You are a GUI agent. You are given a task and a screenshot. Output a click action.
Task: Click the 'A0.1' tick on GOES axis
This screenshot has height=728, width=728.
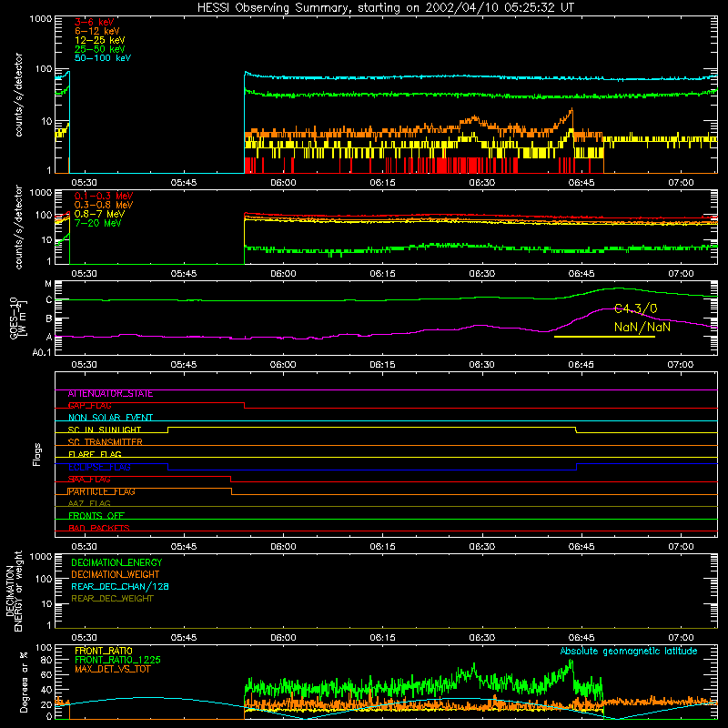42,352
